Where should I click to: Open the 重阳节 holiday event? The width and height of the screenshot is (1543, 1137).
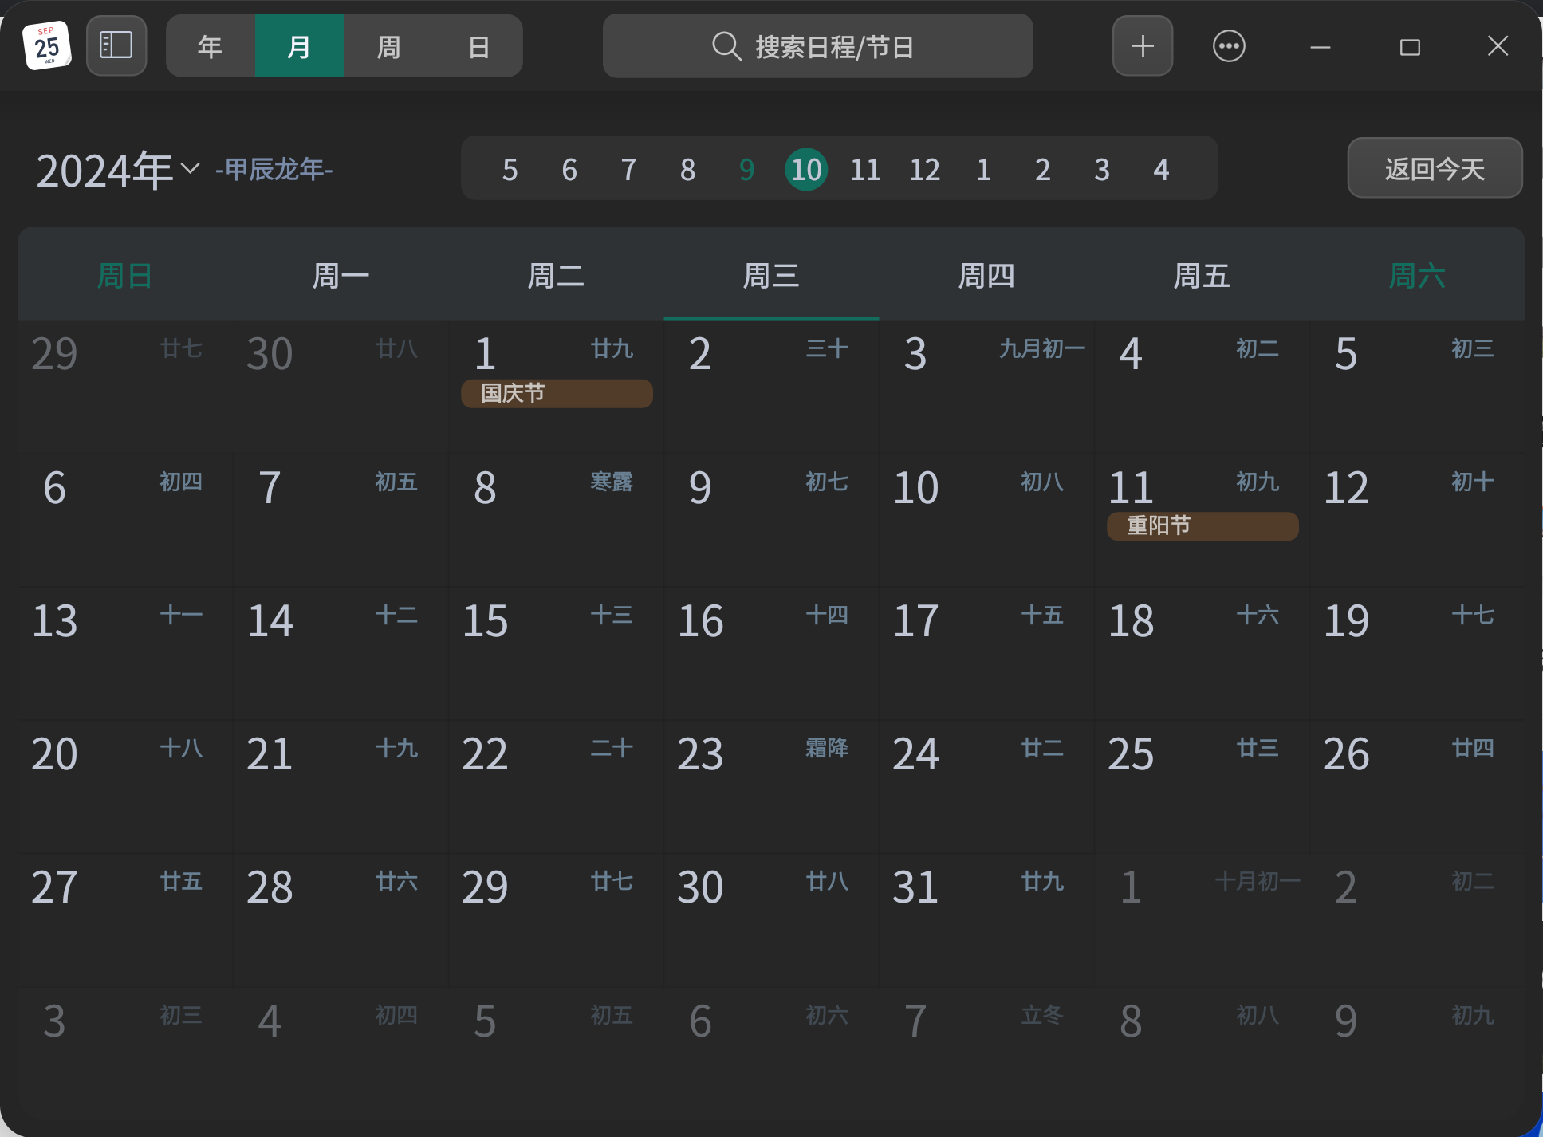click(x=1203, y=525)
